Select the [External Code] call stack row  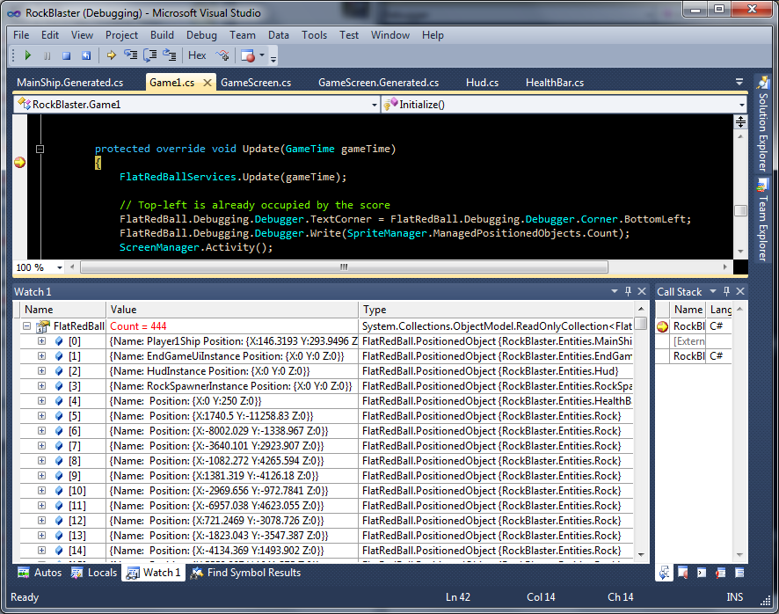(693, 341)
